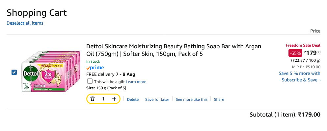Click the Subtotal (1 item) amount
The height and width of the screenshot is (131, 327).
click(309, 115)
